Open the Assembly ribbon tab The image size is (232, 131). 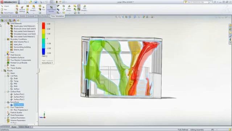pos(5,16)
